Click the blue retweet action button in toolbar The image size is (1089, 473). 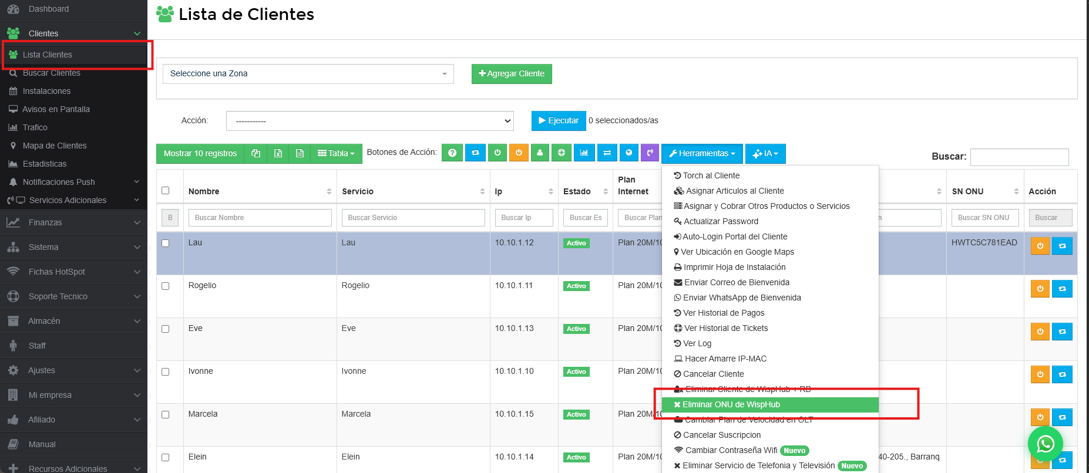coord(475,153)
